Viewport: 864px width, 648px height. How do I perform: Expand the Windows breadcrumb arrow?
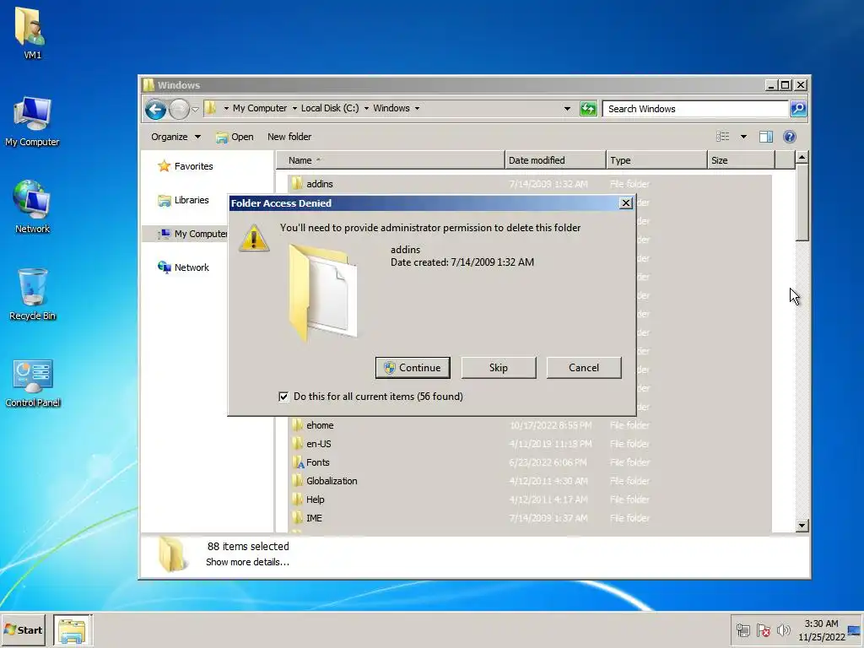point(417,109)
